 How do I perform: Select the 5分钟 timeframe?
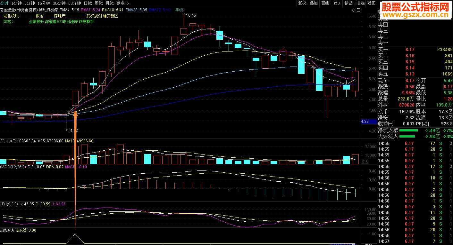pyautogui.click(x=29, y=3)
